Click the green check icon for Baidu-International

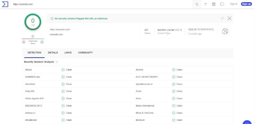coord(173,106)
